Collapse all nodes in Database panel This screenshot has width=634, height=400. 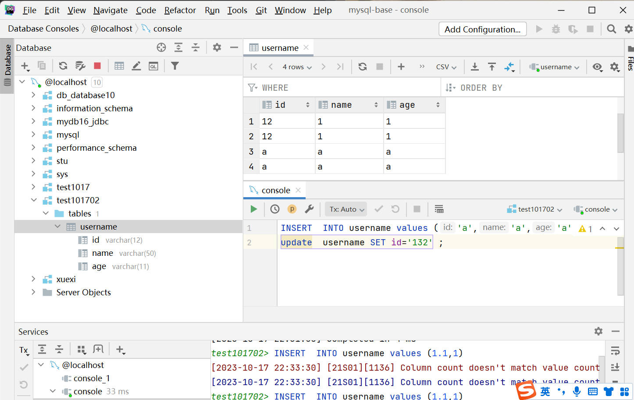pos(195,47)
